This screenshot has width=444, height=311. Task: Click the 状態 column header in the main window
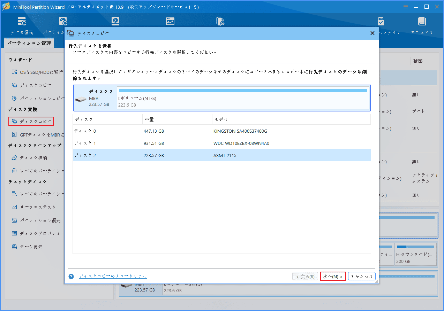(x=418, y=61)
